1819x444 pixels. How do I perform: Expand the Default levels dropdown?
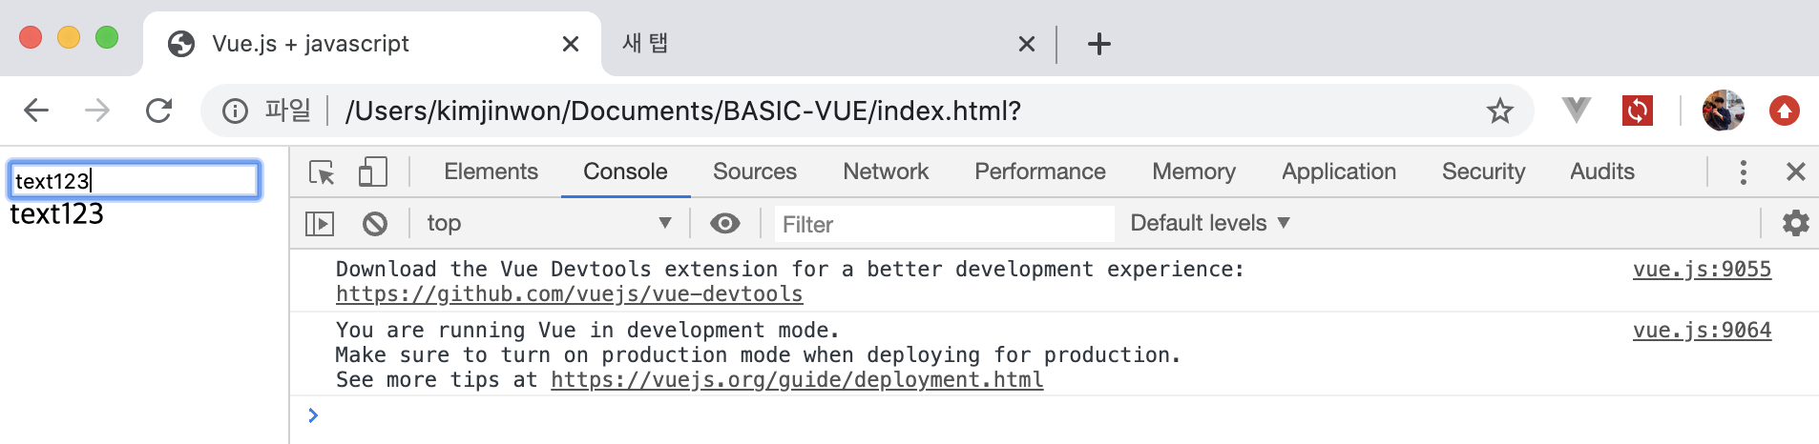pos(1209,224)
